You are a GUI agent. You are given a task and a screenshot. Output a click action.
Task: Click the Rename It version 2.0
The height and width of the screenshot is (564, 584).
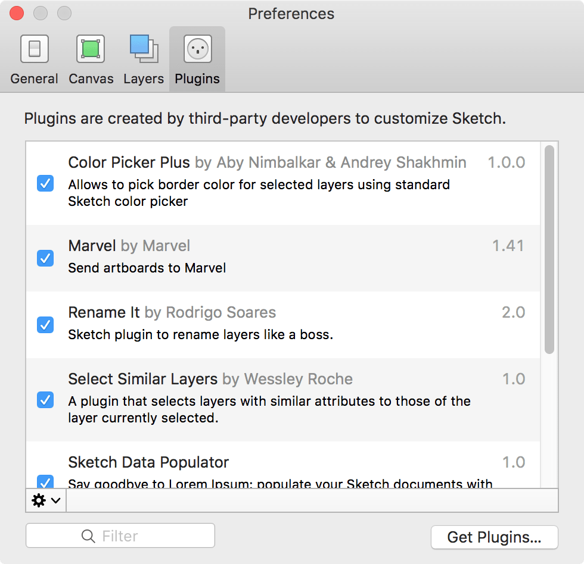(x=513, y=312)
